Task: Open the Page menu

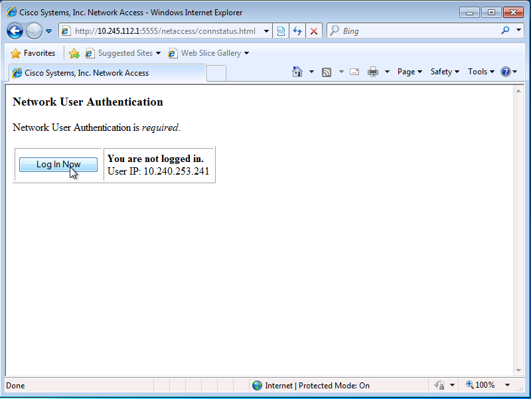Action: (x=410, y=72)
